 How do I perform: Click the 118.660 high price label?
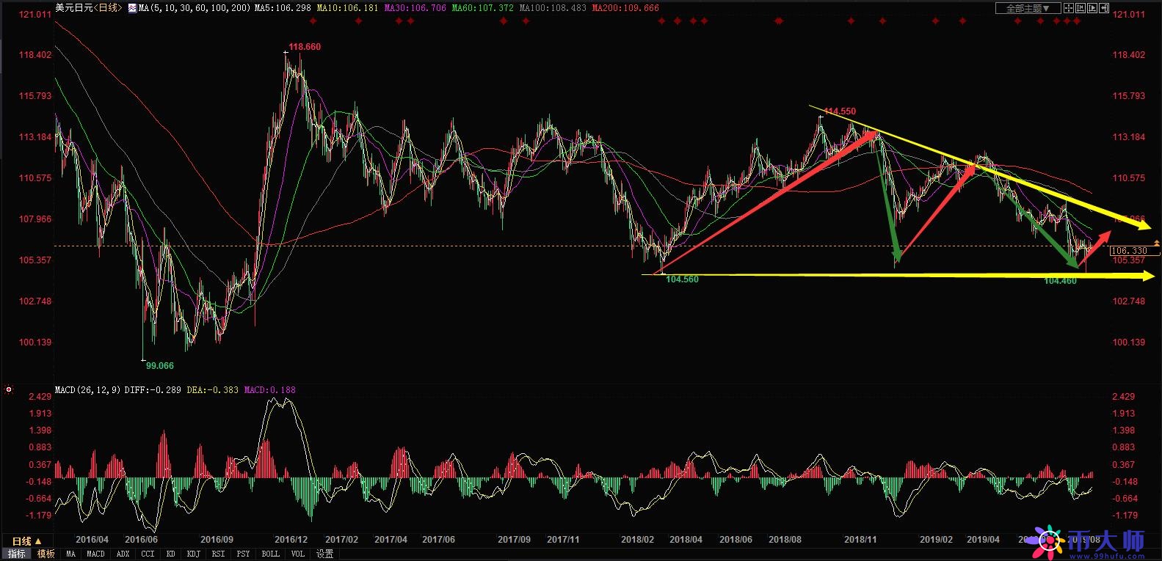[x=305, y=47]
